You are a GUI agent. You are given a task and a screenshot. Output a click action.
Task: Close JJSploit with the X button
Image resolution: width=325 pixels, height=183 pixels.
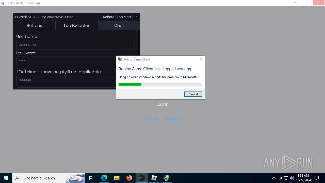[137, 17]
